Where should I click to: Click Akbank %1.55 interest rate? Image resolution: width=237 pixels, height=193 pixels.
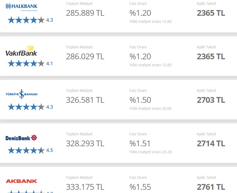[140, 187]
